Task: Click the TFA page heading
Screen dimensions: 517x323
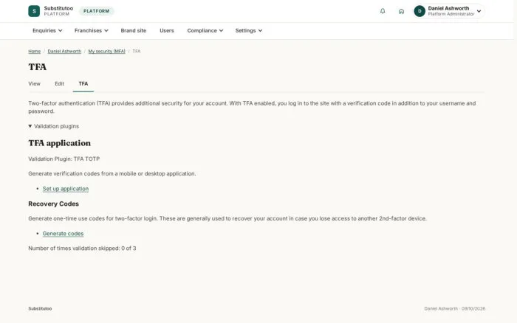Action: (37, 67)
